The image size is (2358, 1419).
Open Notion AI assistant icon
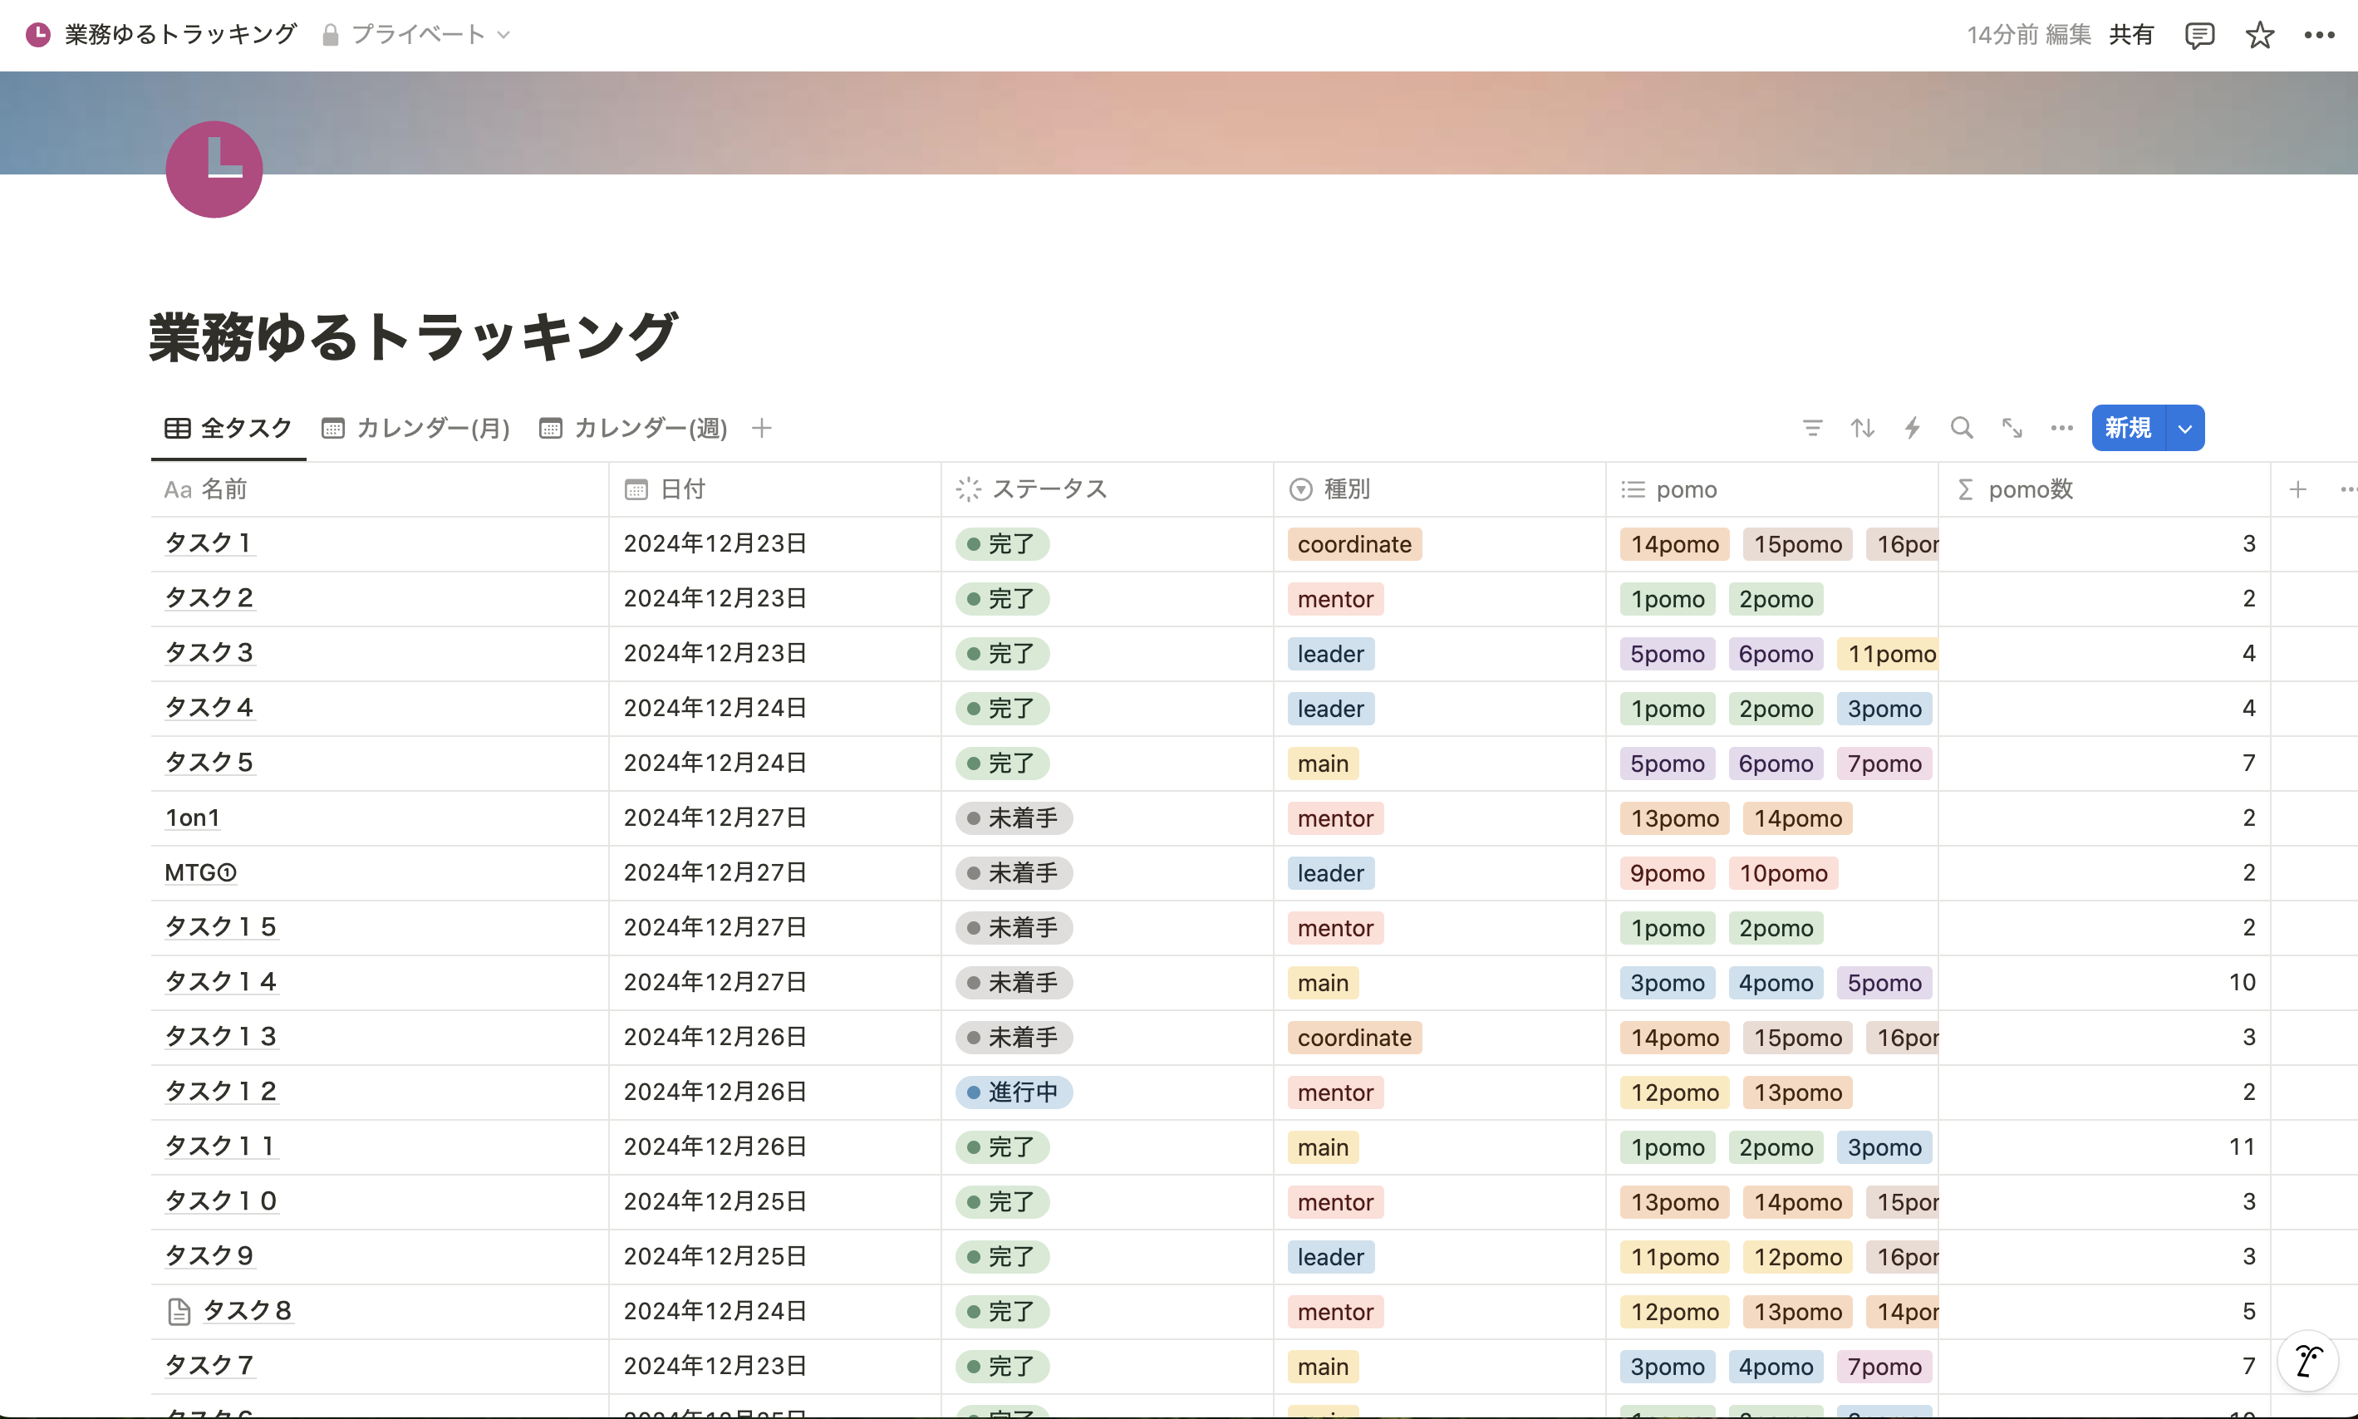(2307, 1361)
